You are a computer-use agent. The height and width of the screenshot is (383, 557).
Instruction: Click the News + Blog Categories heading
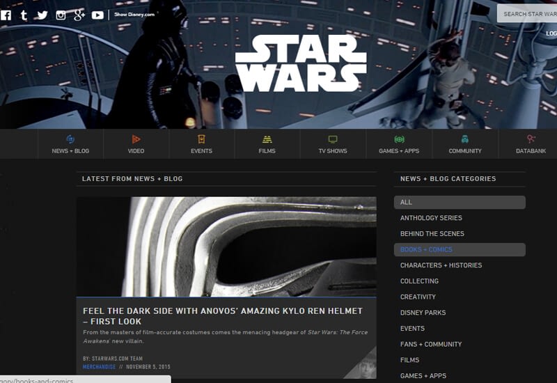tap(448, 179)
